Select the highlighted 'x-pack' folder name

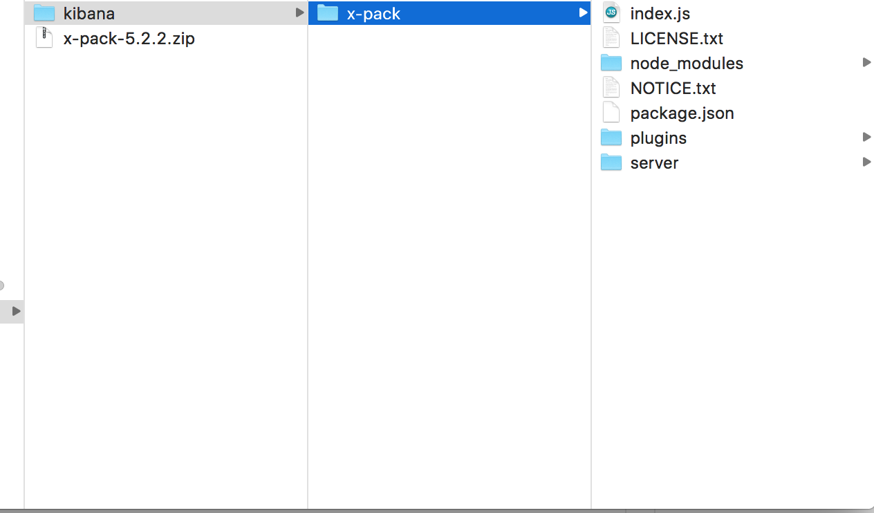point(373,14)
